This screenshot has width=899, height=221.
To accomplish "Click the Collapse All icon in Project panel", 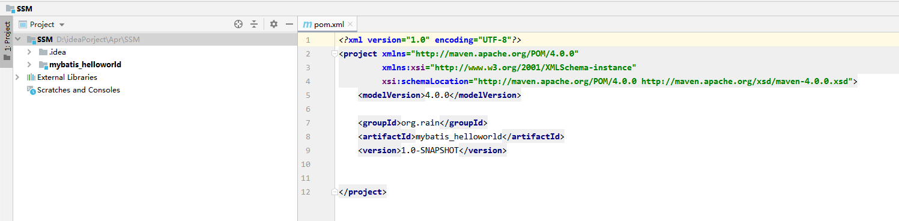I will 254,24.
